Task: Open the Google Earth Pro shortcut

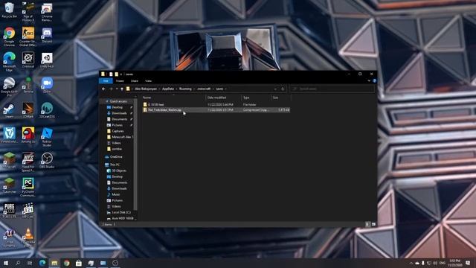Action: (9, 86)
